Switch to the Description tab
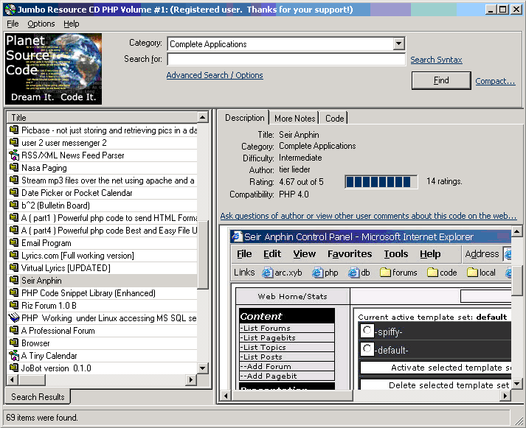Image resolution: width=526 pixels, height=428 pixels. pyautogui.click(x=244, y=118)
